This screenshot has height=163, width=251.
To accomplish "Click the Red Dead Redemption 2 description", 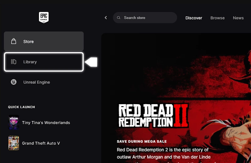I will tap(163, 155).
